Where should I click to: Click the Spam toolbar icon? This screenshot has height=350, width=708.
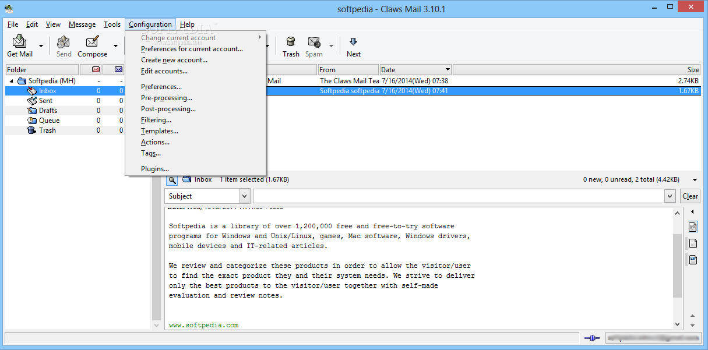[314, 42]
